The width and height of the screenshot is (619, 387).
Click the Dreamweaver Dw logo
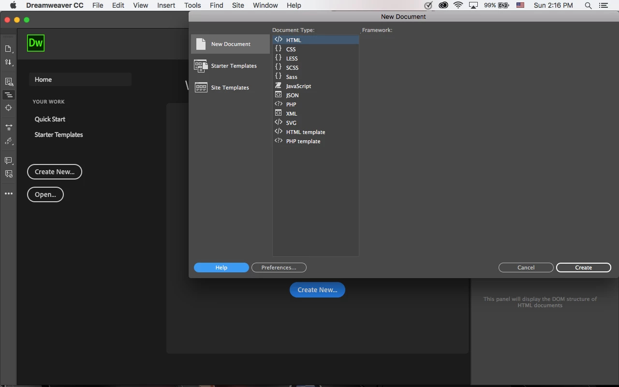coord(36,43)
